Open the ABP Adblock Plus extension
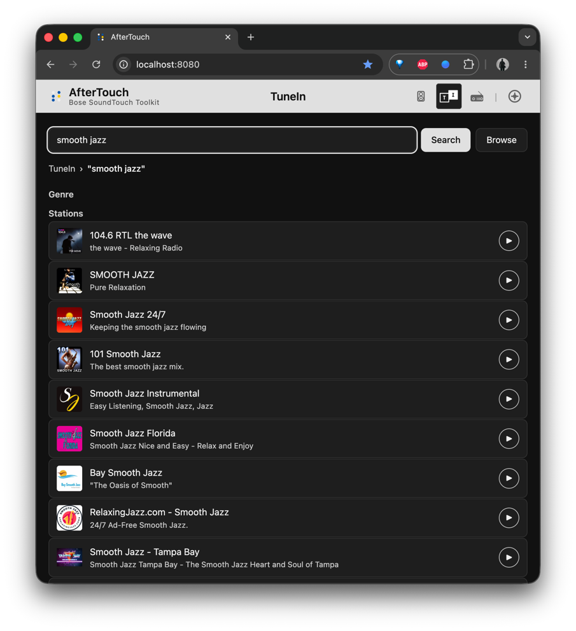 (x=423, y=64)
